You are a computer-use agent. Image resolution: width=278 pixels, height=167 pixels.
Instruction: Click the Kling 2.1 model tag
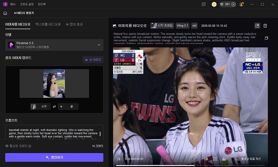182,26
